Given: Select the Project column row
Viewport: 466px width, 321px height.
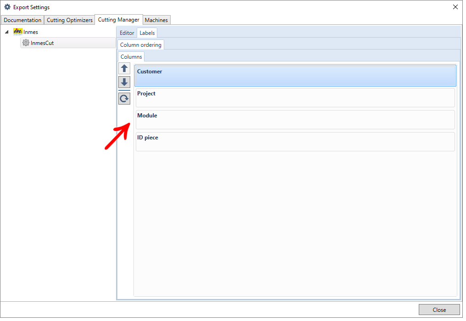Looking at the screenshot, I should click(295, 98).
